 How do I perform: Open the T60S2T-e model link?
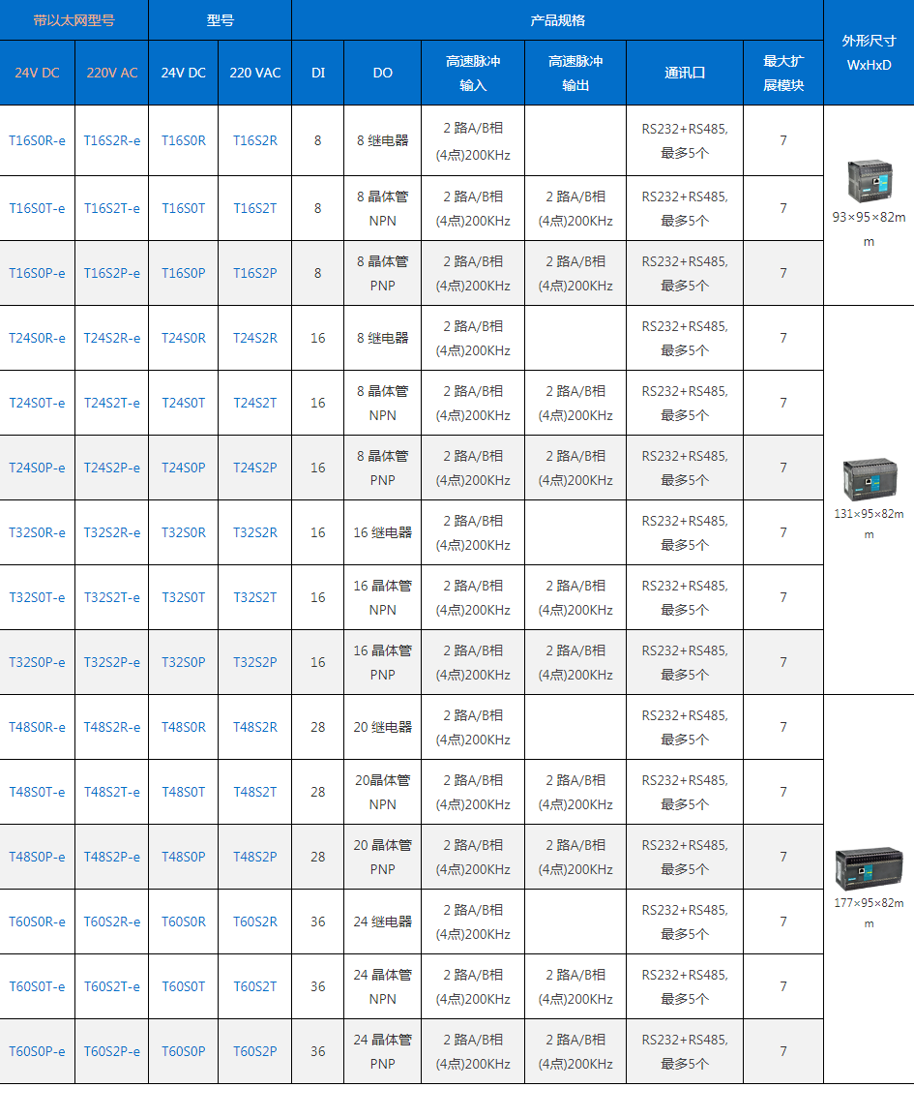tap(111, 986)
